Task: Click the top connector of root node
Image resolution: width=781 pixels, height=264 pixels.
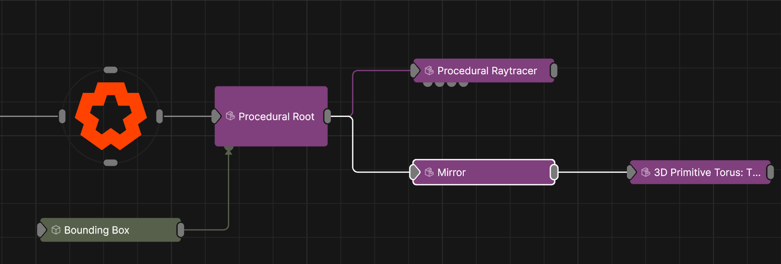Action: click(110, 70)
